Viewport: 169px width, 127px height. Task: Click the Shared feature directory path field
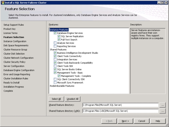pyautogui.click(x=120, y=105)
